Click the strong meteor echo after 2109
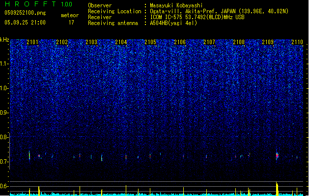Image resolution: width=309 pixels, height=196 pixels. (x=277, y=155)
